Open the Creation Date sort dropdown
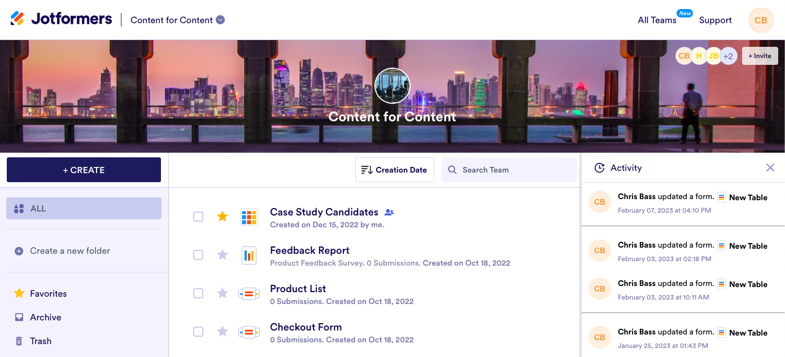The height and width of the screenshot is (357, 785). (x=394, y=170)
